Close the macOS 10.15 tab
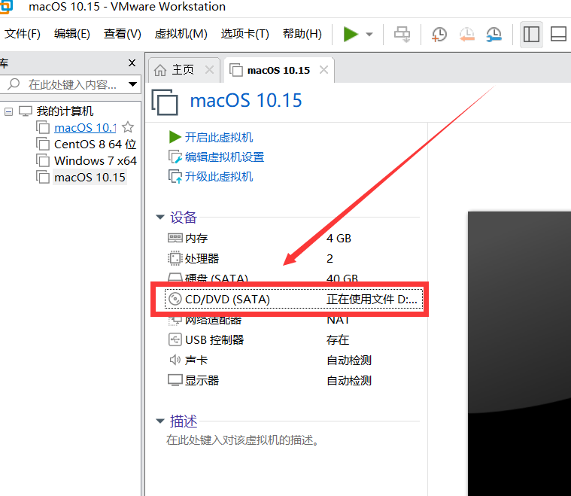Image resolution: width=571 pixels, height=496 pixels. pyautogui.click(x=323, y=69)
